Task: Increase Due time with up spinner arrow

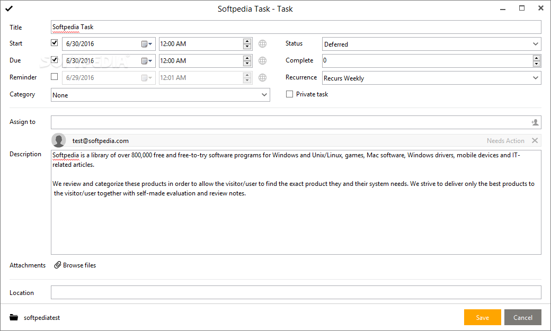Action: point(247,58)
